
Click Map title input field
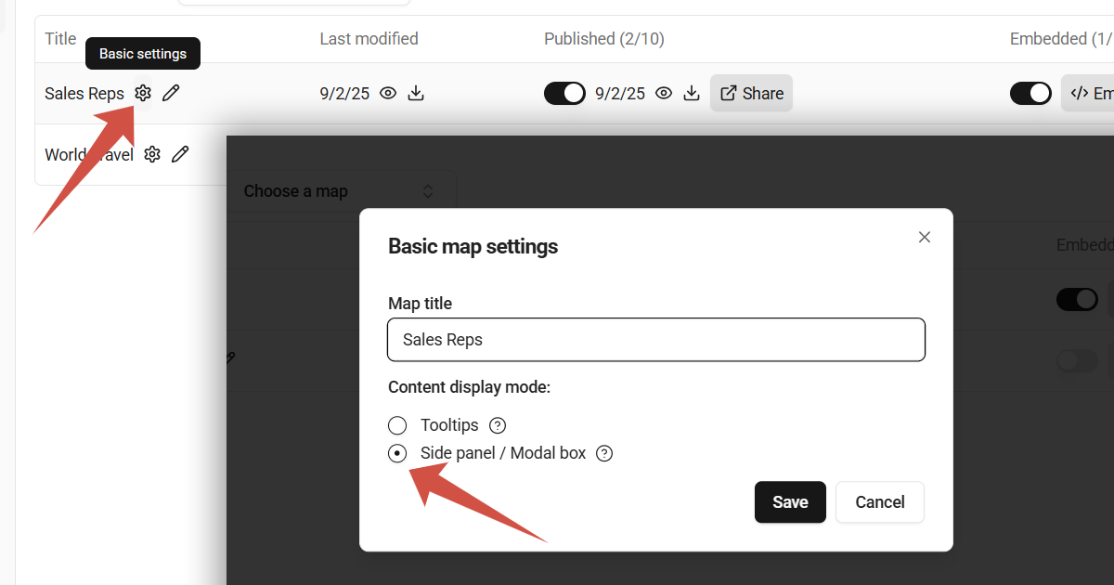[x=656, y=340]
